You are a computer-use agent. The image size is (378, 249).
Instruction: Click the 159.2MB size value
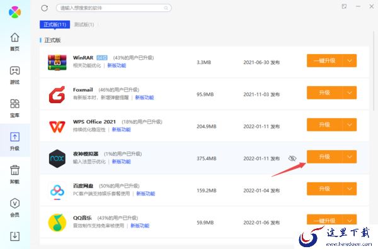207,191
